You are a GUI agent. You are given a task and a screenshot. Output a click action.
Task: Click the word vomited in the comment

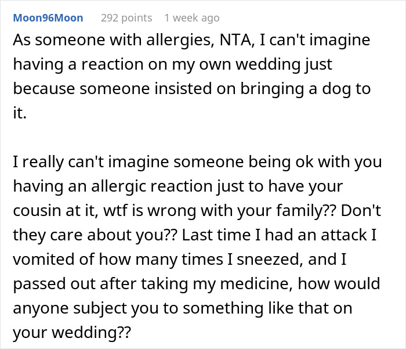pos(41,260)
